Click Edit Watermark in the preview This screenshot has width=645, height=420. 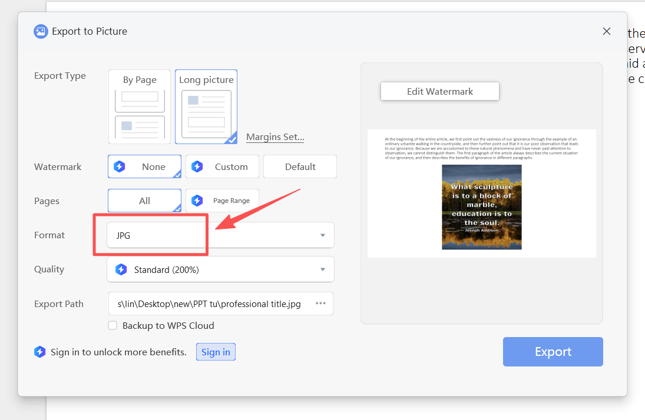[x=439, y=92]
